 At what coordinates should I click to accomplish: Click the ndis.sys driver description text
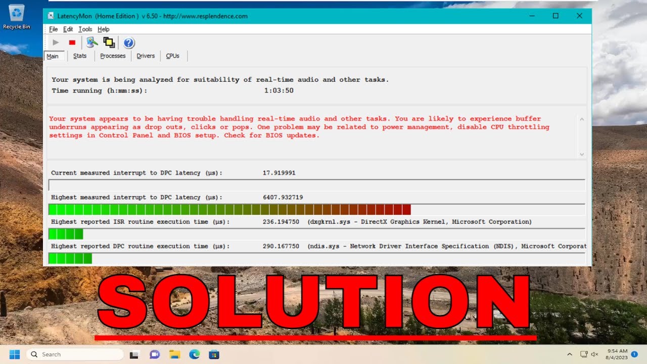pyautogui.click(x=447, y=246)
